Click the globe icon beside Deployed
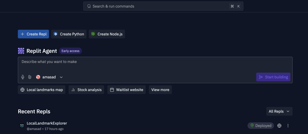 tap(279, 125)
